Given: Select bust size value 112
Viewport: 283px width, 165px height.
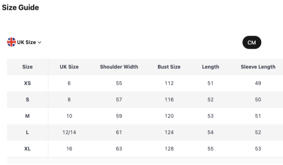Looking at the screenshot, I should click(169, 83).
